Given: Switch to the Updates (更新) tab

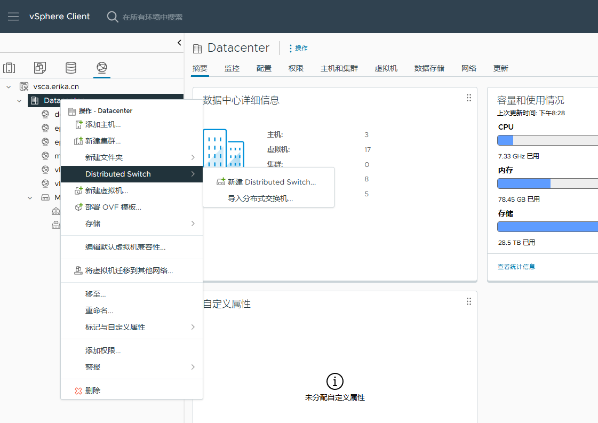Looking at the screenshot, I should [x=501, y=68].
